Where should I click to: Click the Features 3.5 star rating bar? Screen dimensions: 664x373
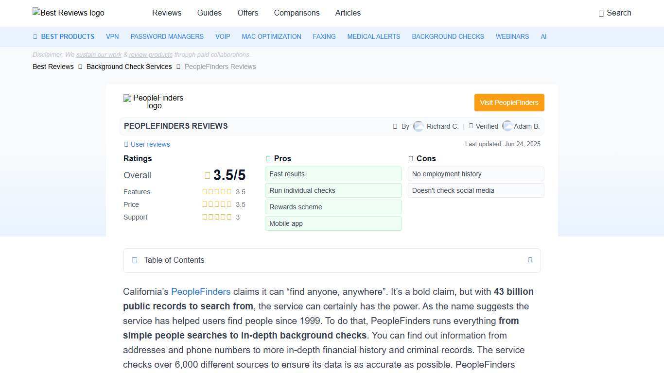tap(217, 191)
